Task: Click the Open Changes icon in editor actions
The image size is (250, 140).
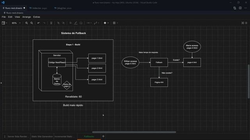Action: pos(235,8)
